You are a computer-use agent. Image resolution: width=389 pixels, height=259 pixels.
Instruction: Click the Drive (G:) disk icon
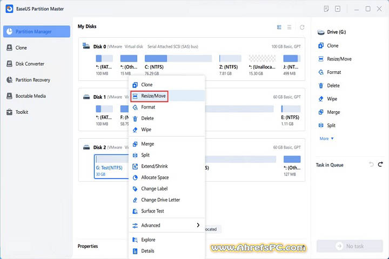[x=321, y=32]
